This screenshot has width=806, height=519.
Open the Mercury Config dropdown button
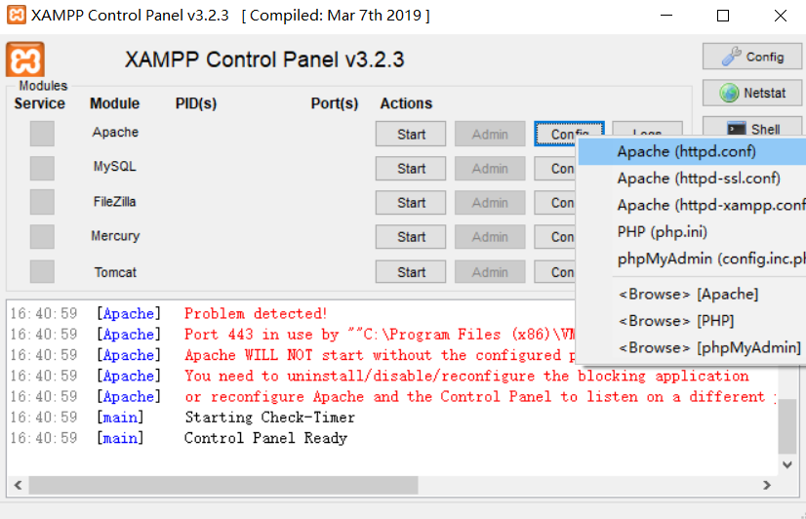[x=554, y=237]
